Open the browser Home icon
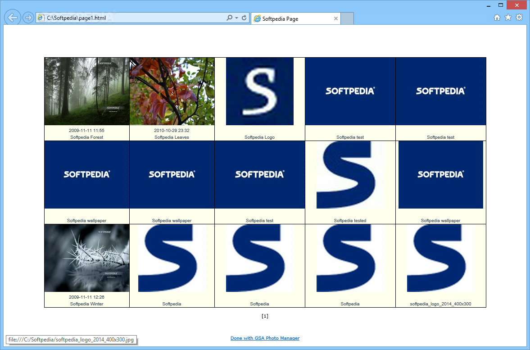Screen dimensions: 530x350 point(497,18)
